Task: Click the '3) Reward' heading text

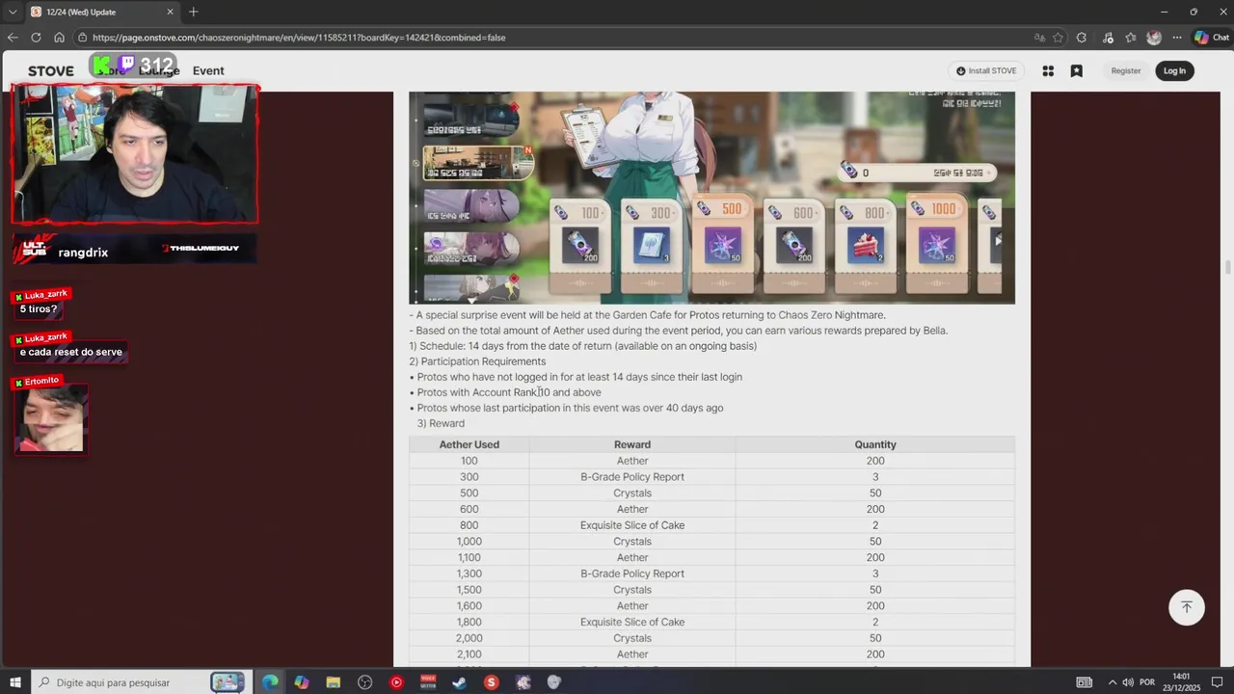Action: pyautogui.click(x=441, y=423)
